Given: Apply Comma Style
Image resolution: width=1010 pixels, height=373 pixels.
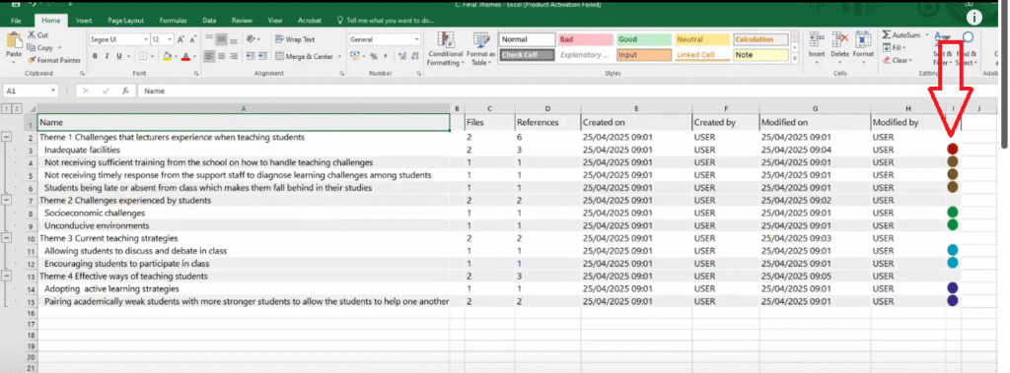Looking at the screenshot, I should (386, 57).
